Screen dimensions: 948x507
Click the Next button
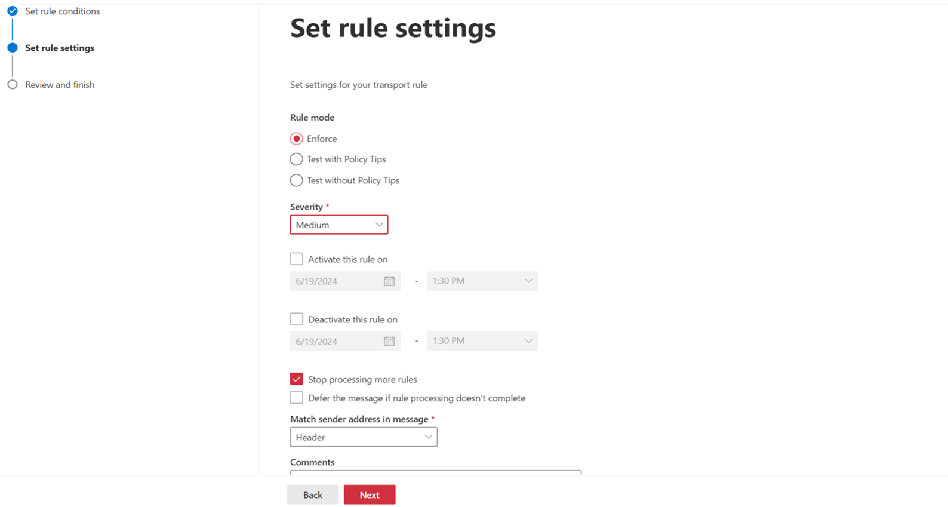pos(369,494)
